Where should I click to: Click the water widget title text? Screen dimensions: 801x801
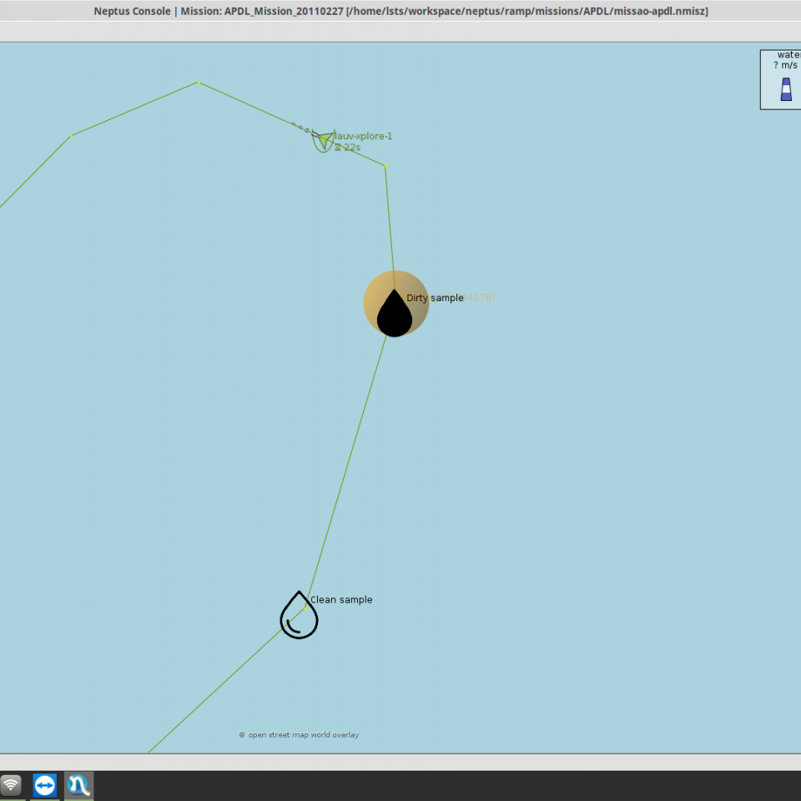(x=788, y=55)
